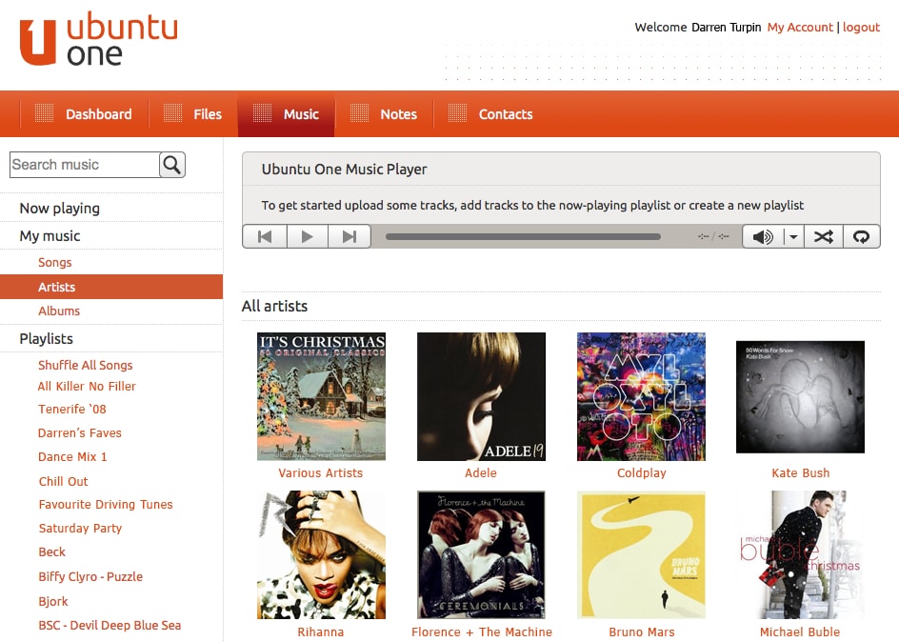Open the Saturday Party playlist
Image resolution: width=899 pixels, height=642 pixels.
pyautogui.click(x=80, y=528)
